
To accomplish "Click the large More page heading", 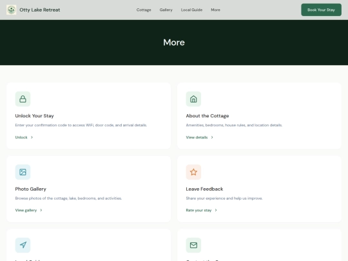I will 174,43.
